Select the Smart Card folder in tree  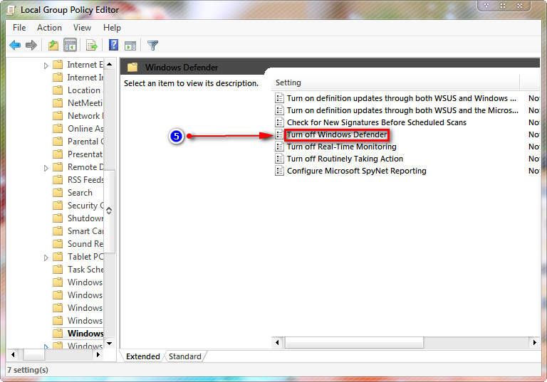[85, 231]
